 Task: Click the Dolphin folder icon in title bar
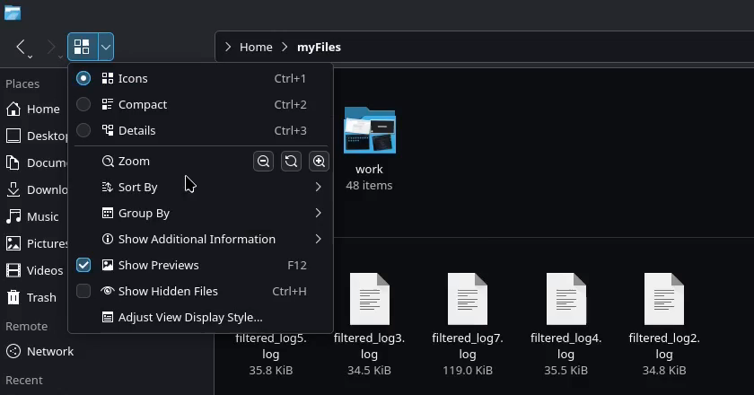tap(13, 13)
